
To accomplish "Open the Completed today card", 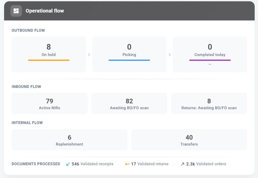I will click(x=210, y=54).
